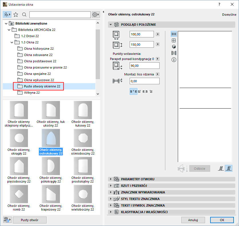Click tree scrollbar down arrow
The height and width of the screenshot is (226, 239).
pyautogui.click(x=98, y=94)
